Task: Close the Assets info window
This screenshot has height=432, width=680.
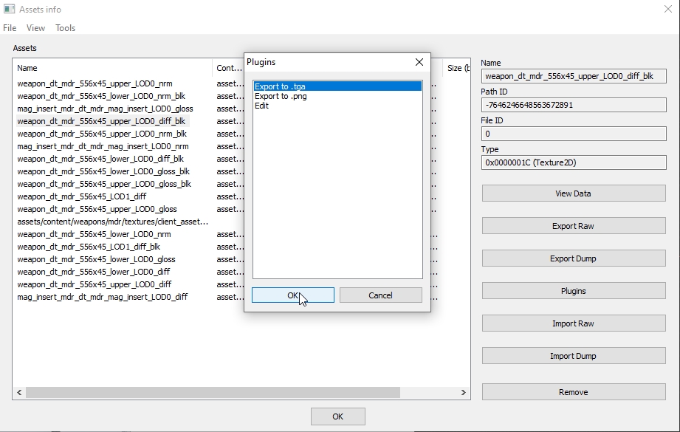Action: (667, 10)
